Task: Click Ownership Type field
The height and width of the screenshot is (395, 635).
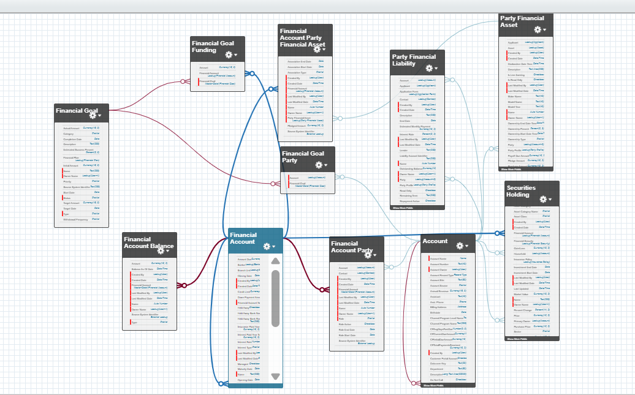Action: [x=526, y=139]
